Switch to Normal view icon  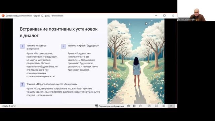point(149,106)
